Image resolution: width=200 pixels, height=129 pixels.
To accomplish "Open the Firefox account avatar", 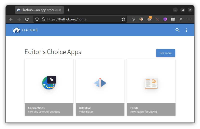I will pos(141,19).
